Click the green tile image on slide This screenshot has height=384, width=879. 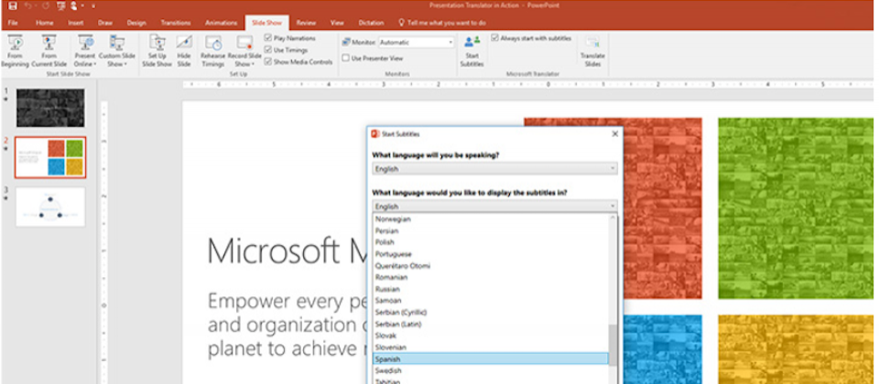pyautogui.click(x=796, y=208)
